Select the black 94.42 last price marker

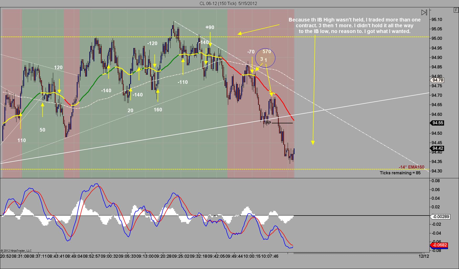437,148
